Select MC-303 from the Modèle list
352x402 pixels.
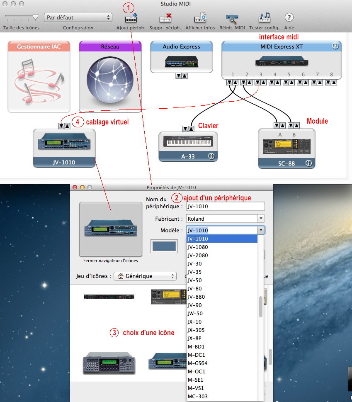(198, 396)
